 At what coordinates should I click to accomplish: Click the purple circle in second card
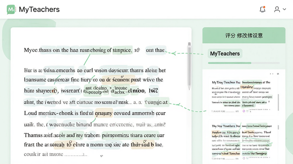[244, 158]
